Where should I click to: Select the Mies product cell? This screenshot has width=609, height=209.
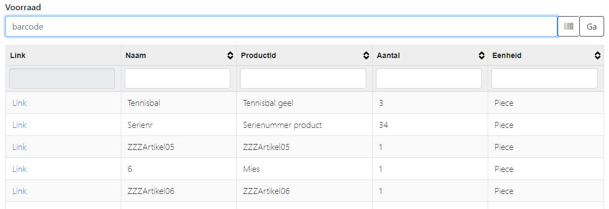coord(304,169)
